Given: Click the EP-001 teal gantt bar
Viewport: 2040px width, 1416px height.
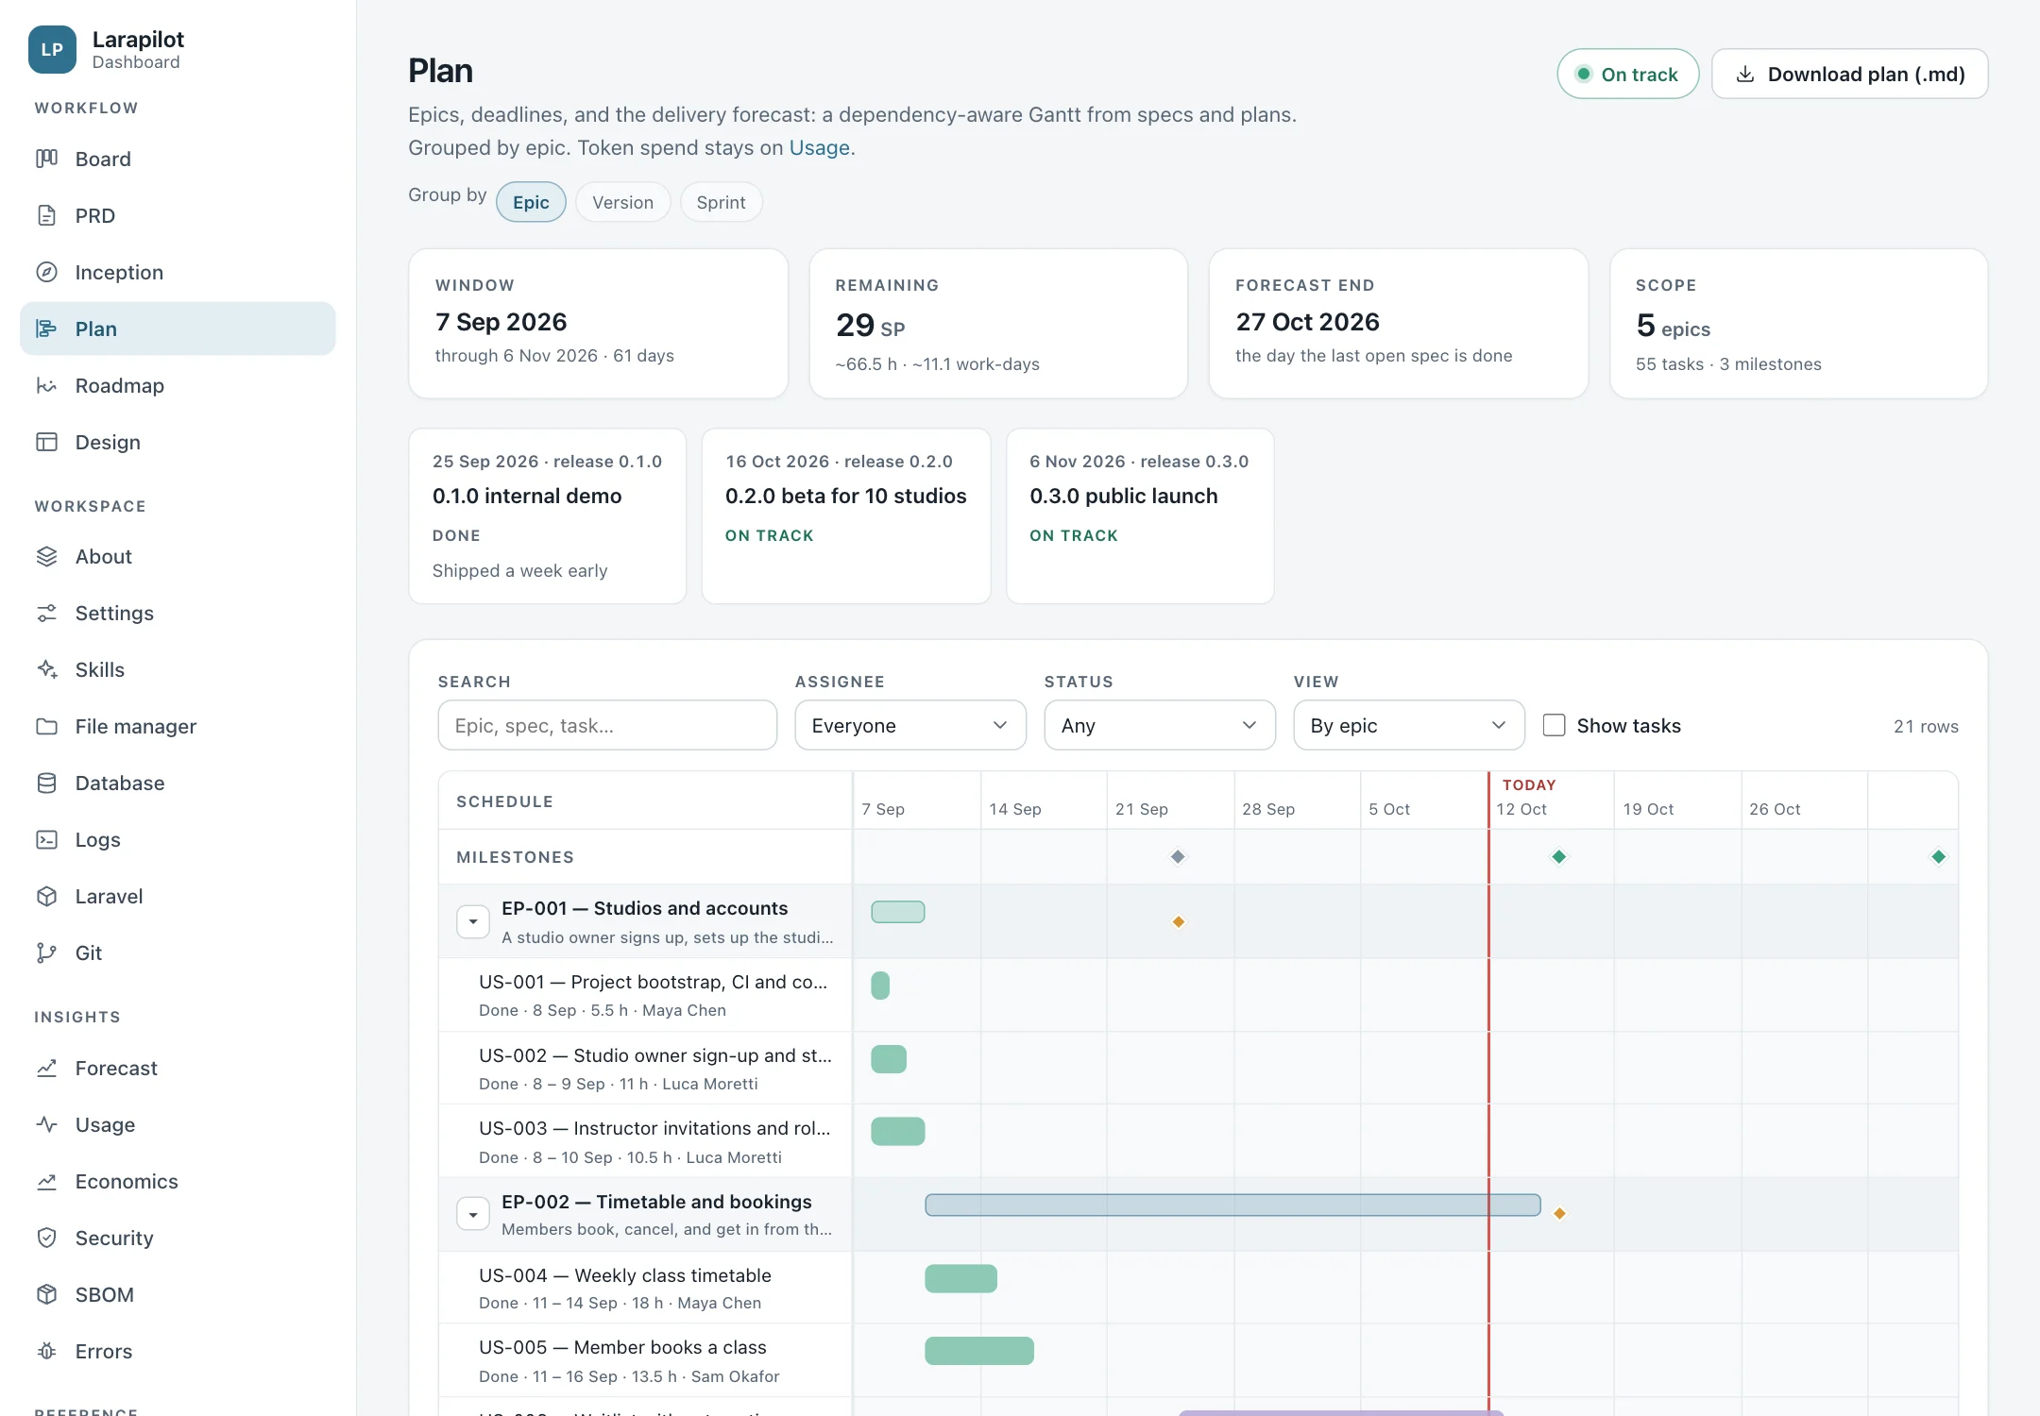Looking at the screenshot, I should pyautogui.click(x=897, y=912).
